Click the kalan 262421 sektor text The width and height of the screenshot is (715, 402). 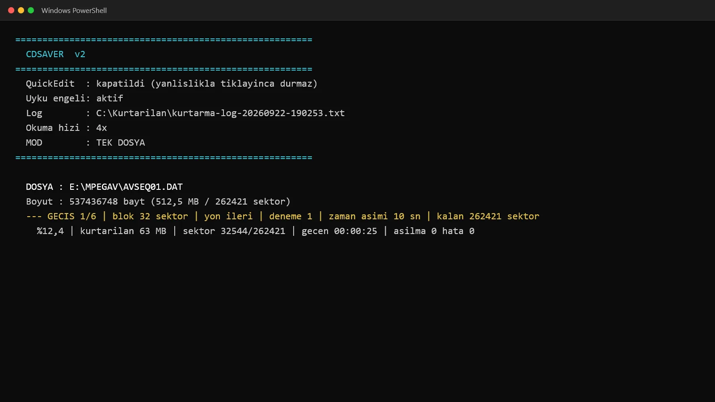click(488, 216)
